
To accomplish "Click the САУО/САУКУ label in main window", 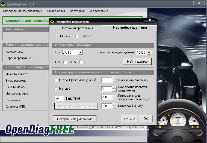I will click(x=16, y=87).
